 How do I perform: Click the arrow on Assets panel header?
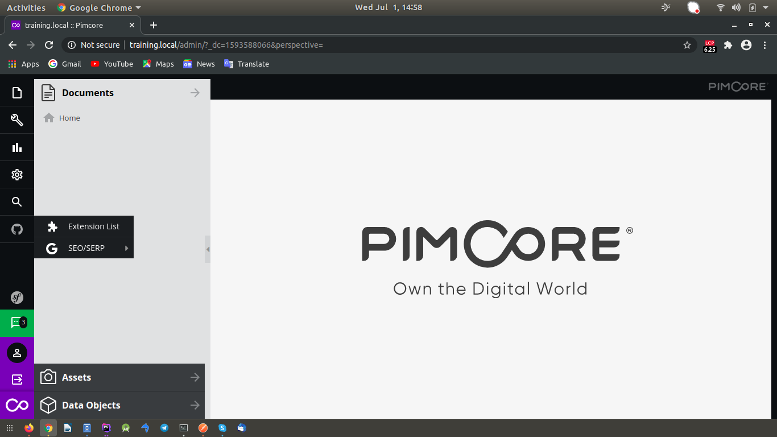tap(195, 377)
